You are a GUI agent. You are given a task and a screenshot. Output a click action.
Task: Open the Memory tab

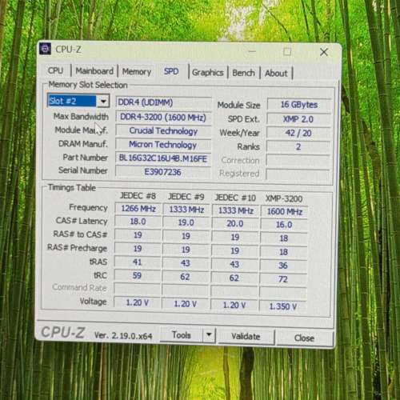(x=137, y=72)
